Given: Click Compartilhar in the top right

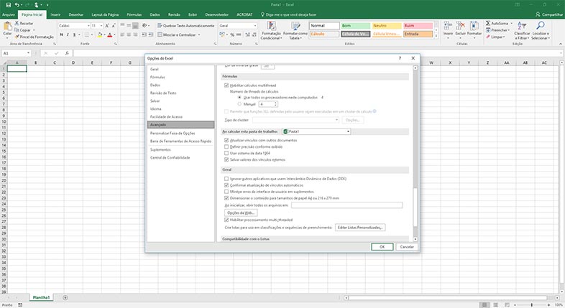Looking at the screenshot, I should pyautogui.click(x=548, y=14).
